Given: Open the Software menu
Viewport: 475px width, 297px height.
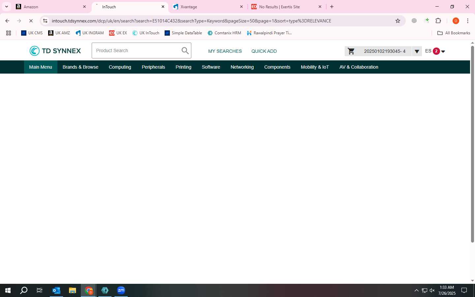Looking at the screenshot, I should point(211,67).
